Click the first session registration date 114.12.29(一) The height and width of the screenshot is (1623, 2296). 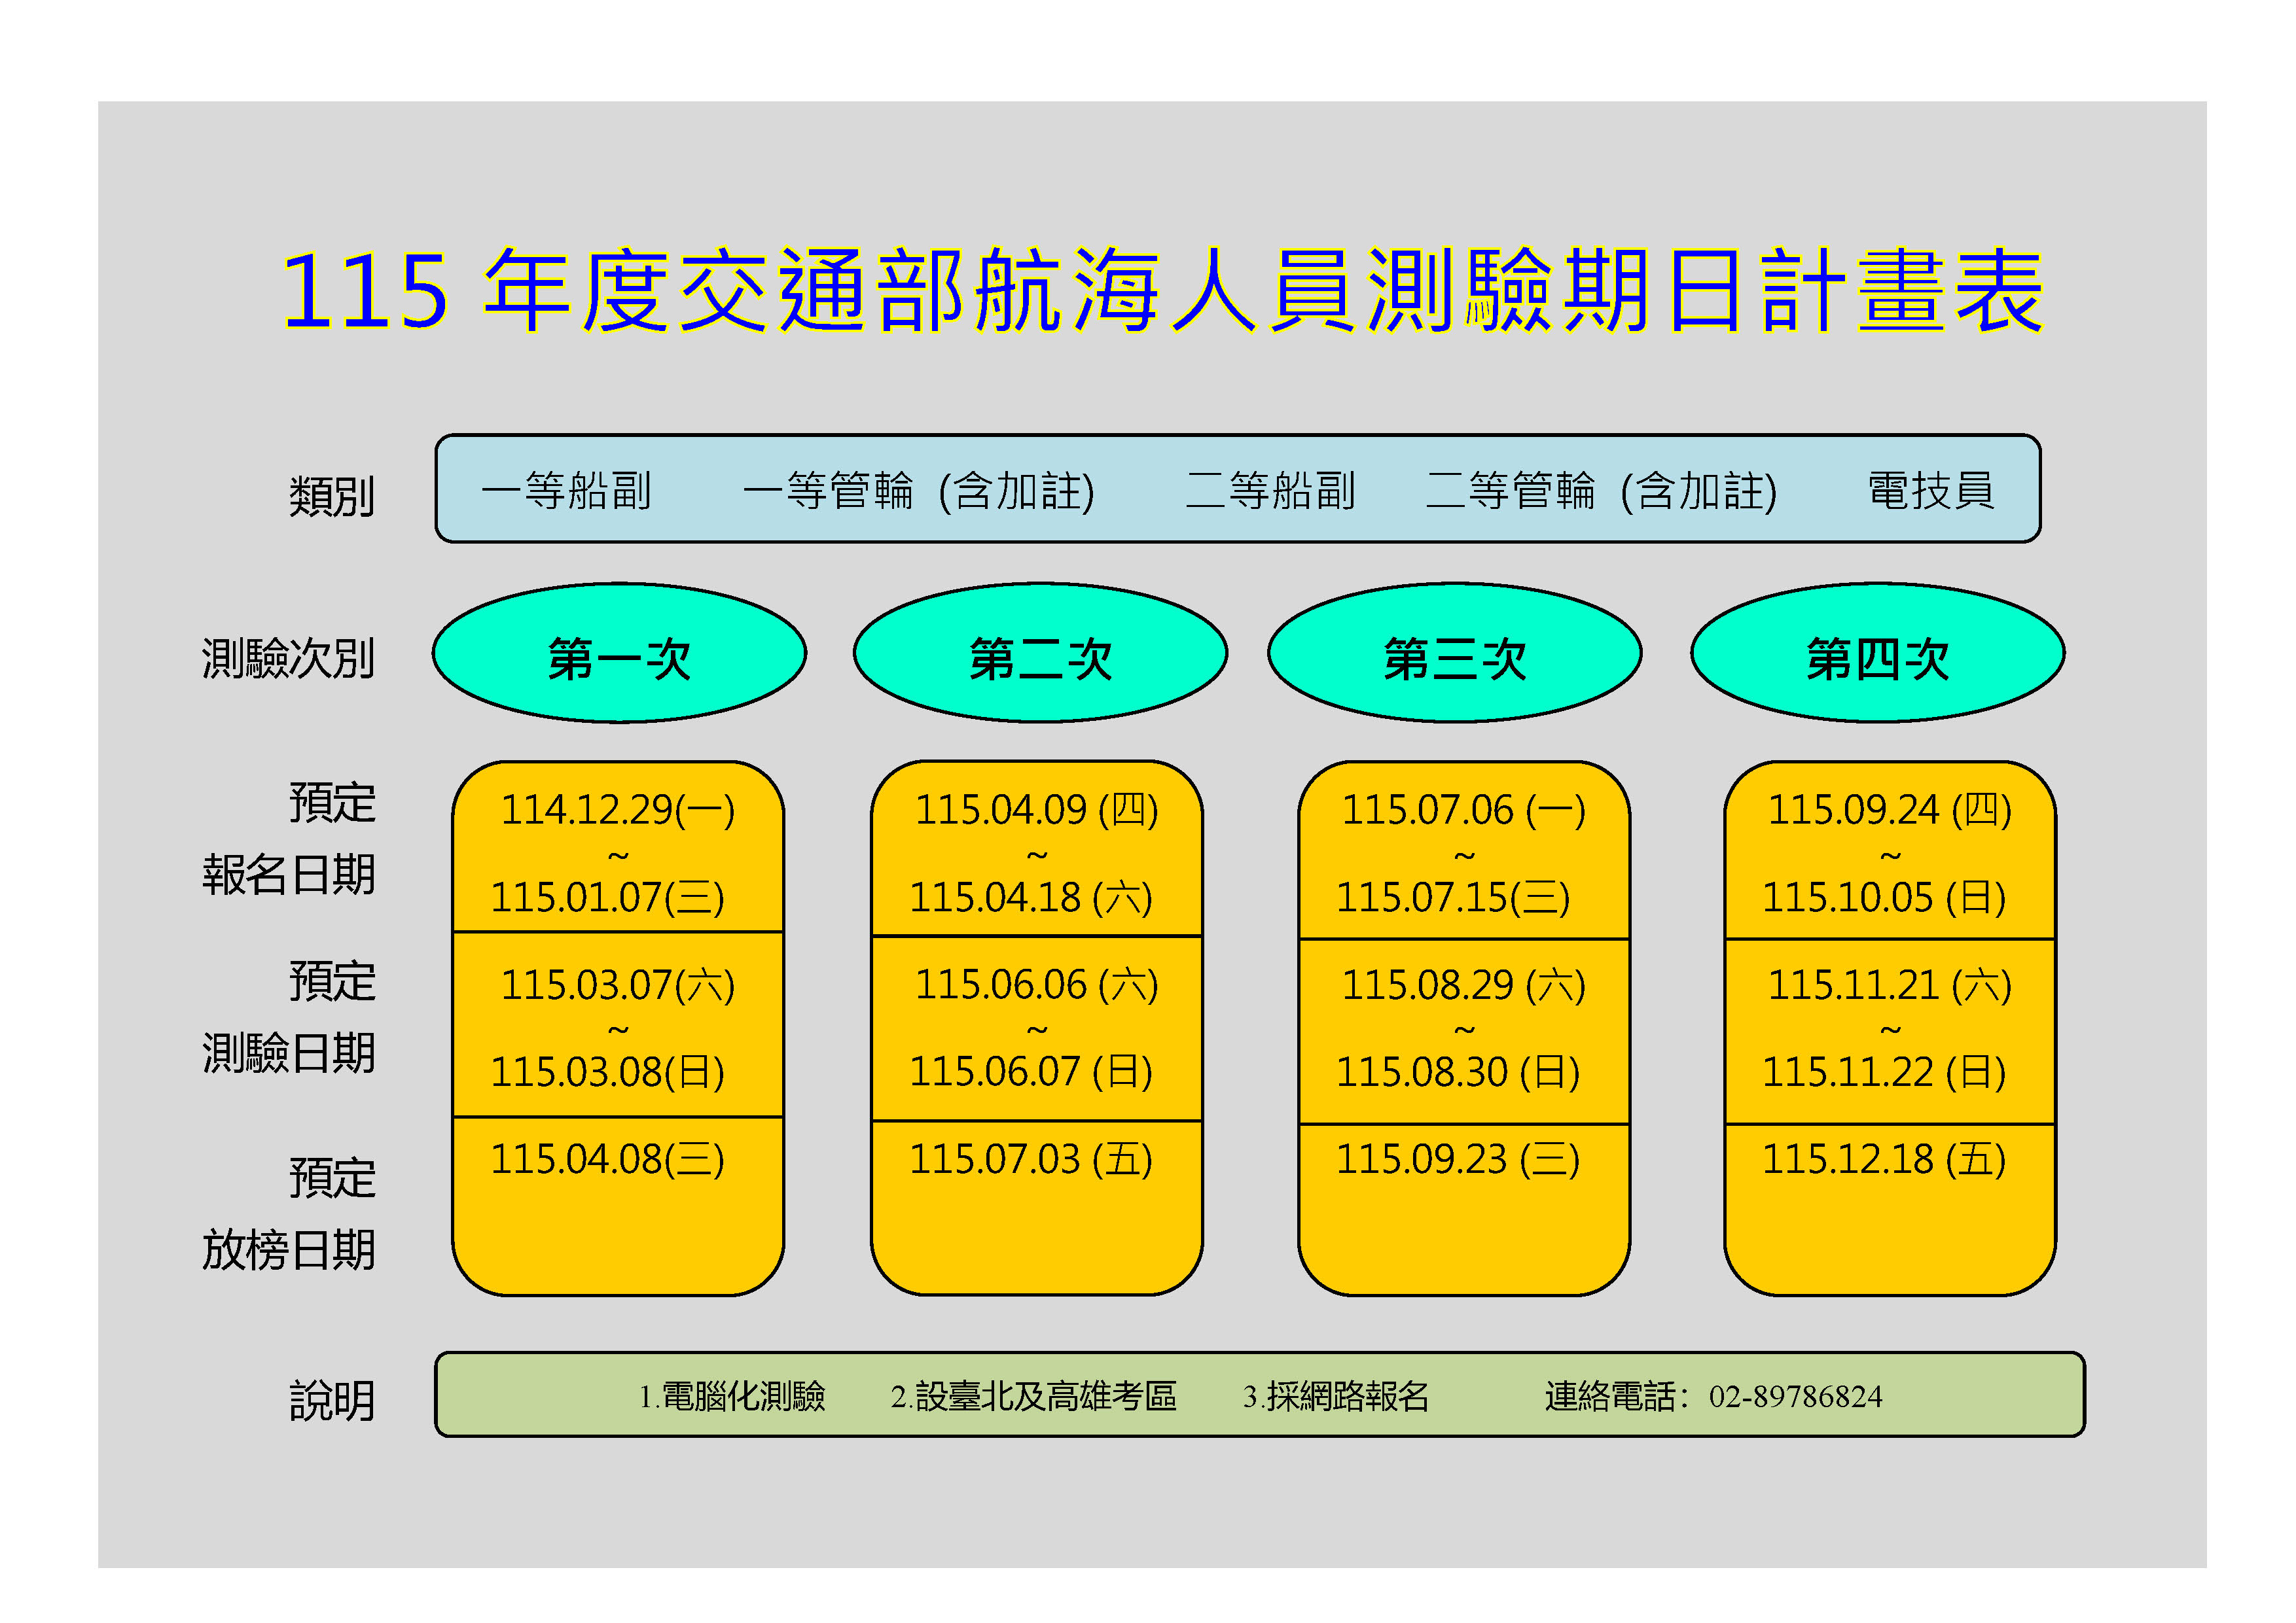[617, 809]
